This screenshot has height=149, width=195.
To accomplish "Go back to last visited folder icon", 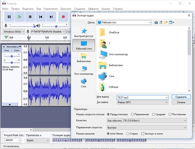I will tap(156, 23).
